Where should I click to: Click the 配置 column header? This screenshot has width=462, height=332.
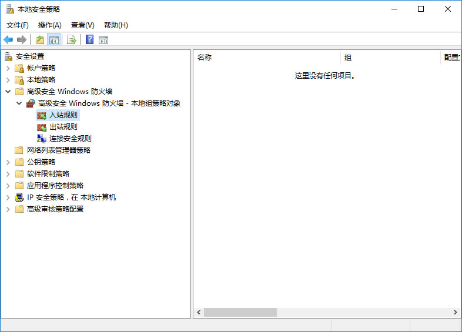point(451,58)
